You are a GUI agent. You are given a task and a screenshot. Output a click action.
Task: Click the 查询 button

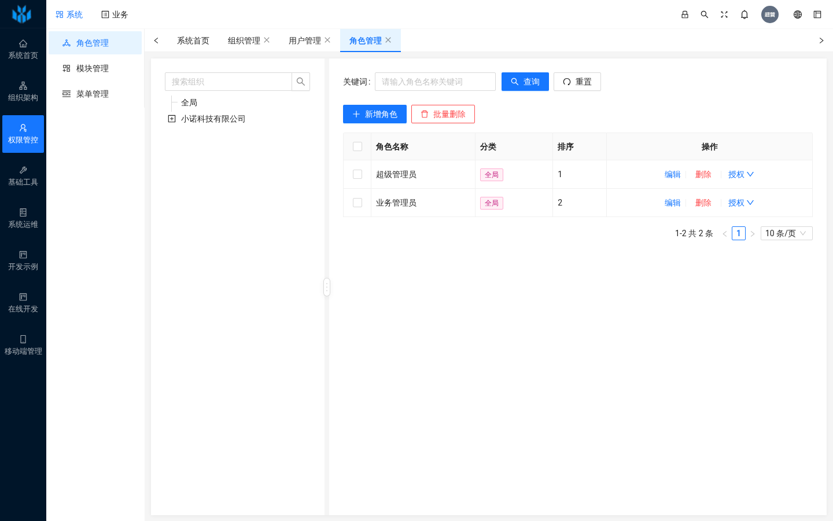(525, 82)
